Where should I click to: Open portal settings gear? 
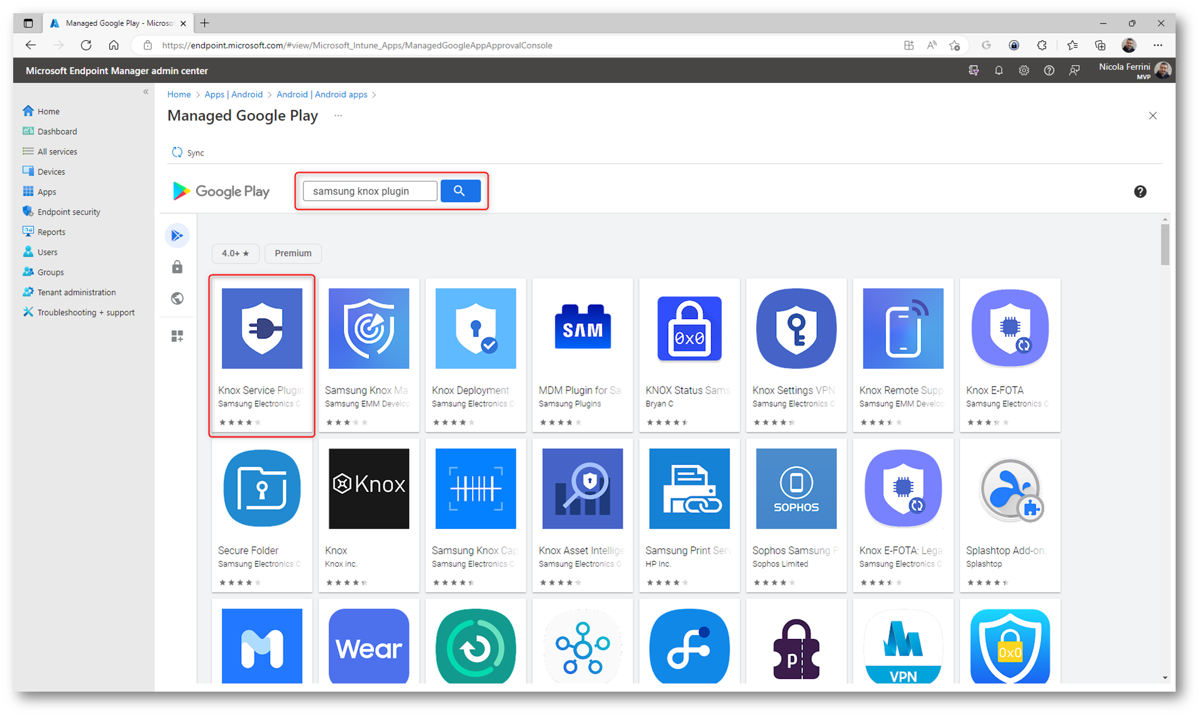[x=1024, y=70]
